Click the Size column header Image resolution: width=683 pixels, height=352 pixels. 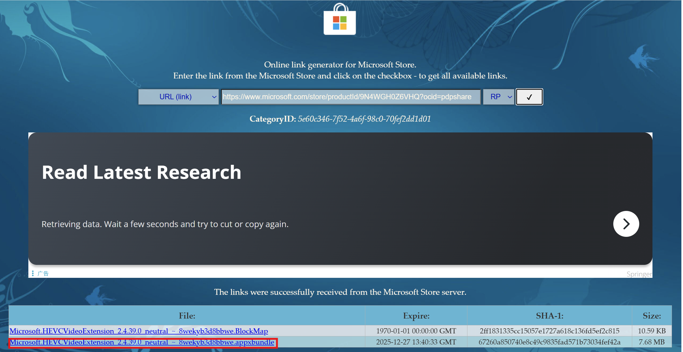point(651,316)
